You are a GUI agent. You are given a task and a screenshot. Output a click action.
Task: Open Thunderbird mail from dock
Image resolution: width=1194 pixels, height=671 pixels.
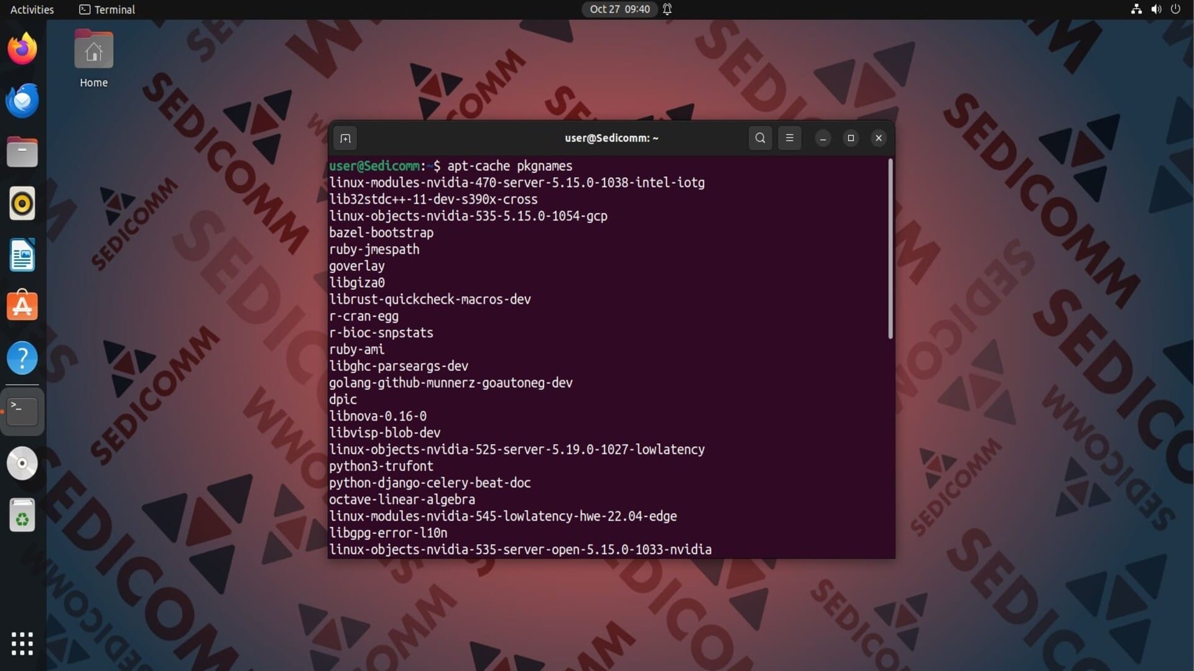click(x=22, y=101)
